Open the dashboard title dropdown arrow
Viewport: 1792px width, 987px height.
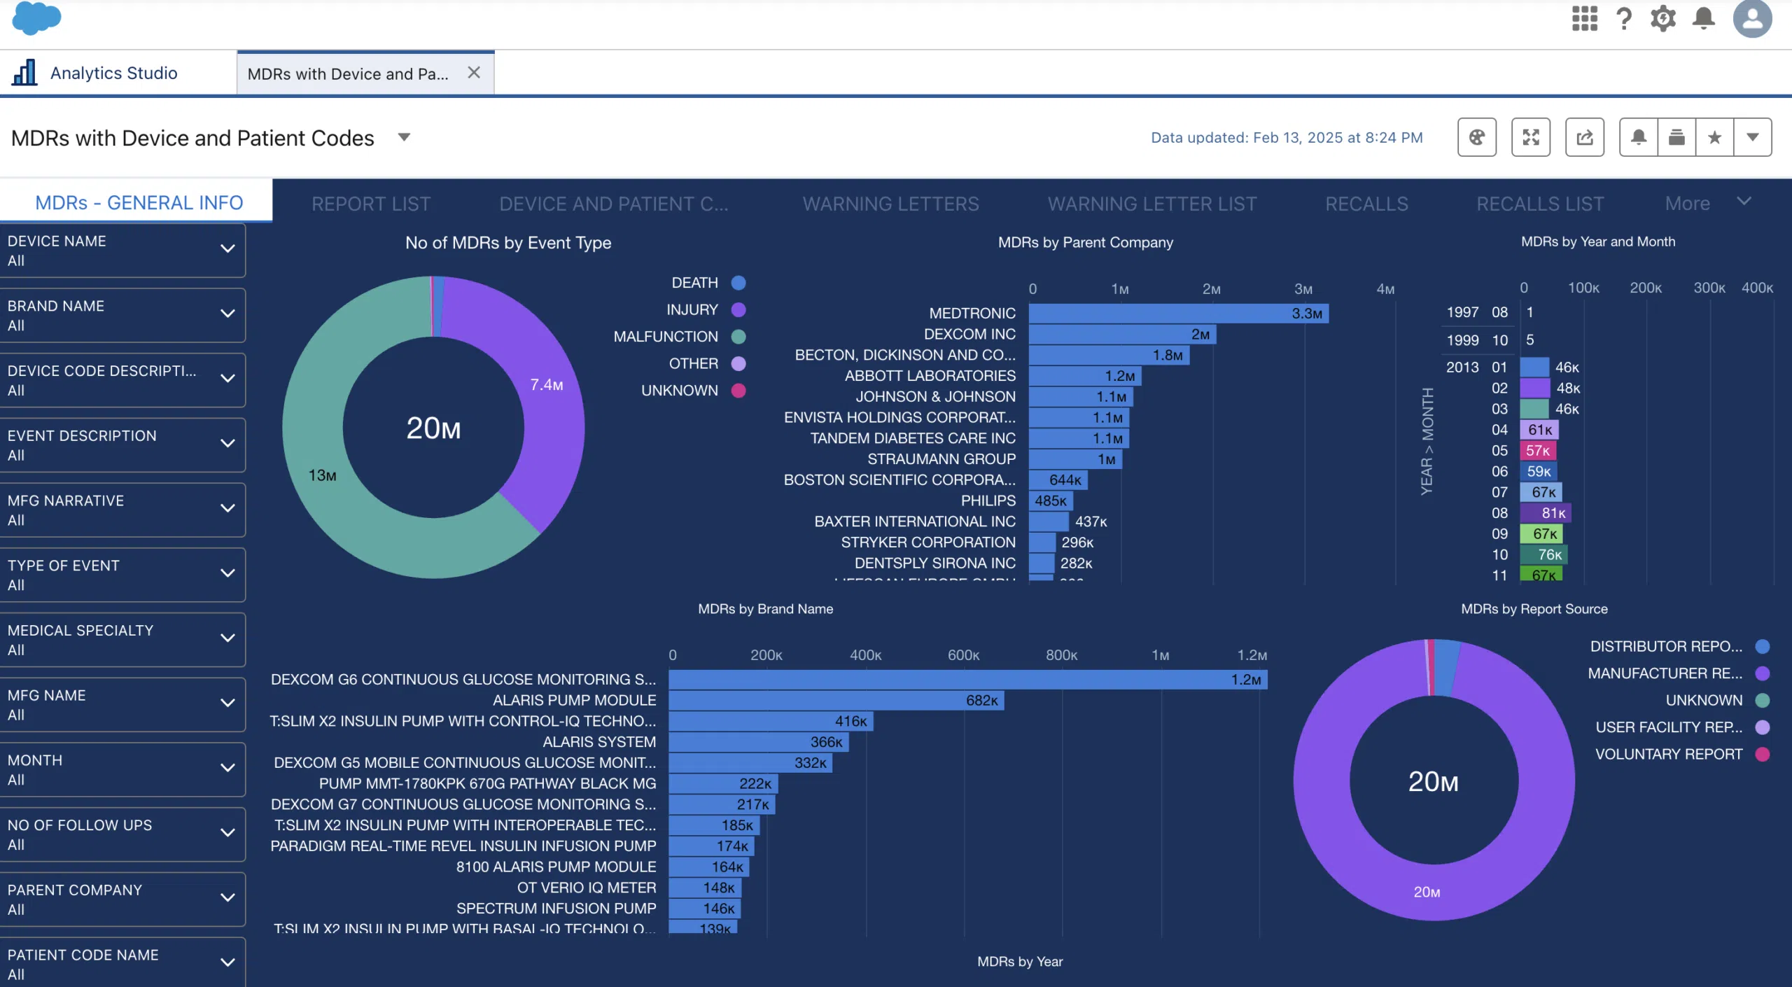404,137
